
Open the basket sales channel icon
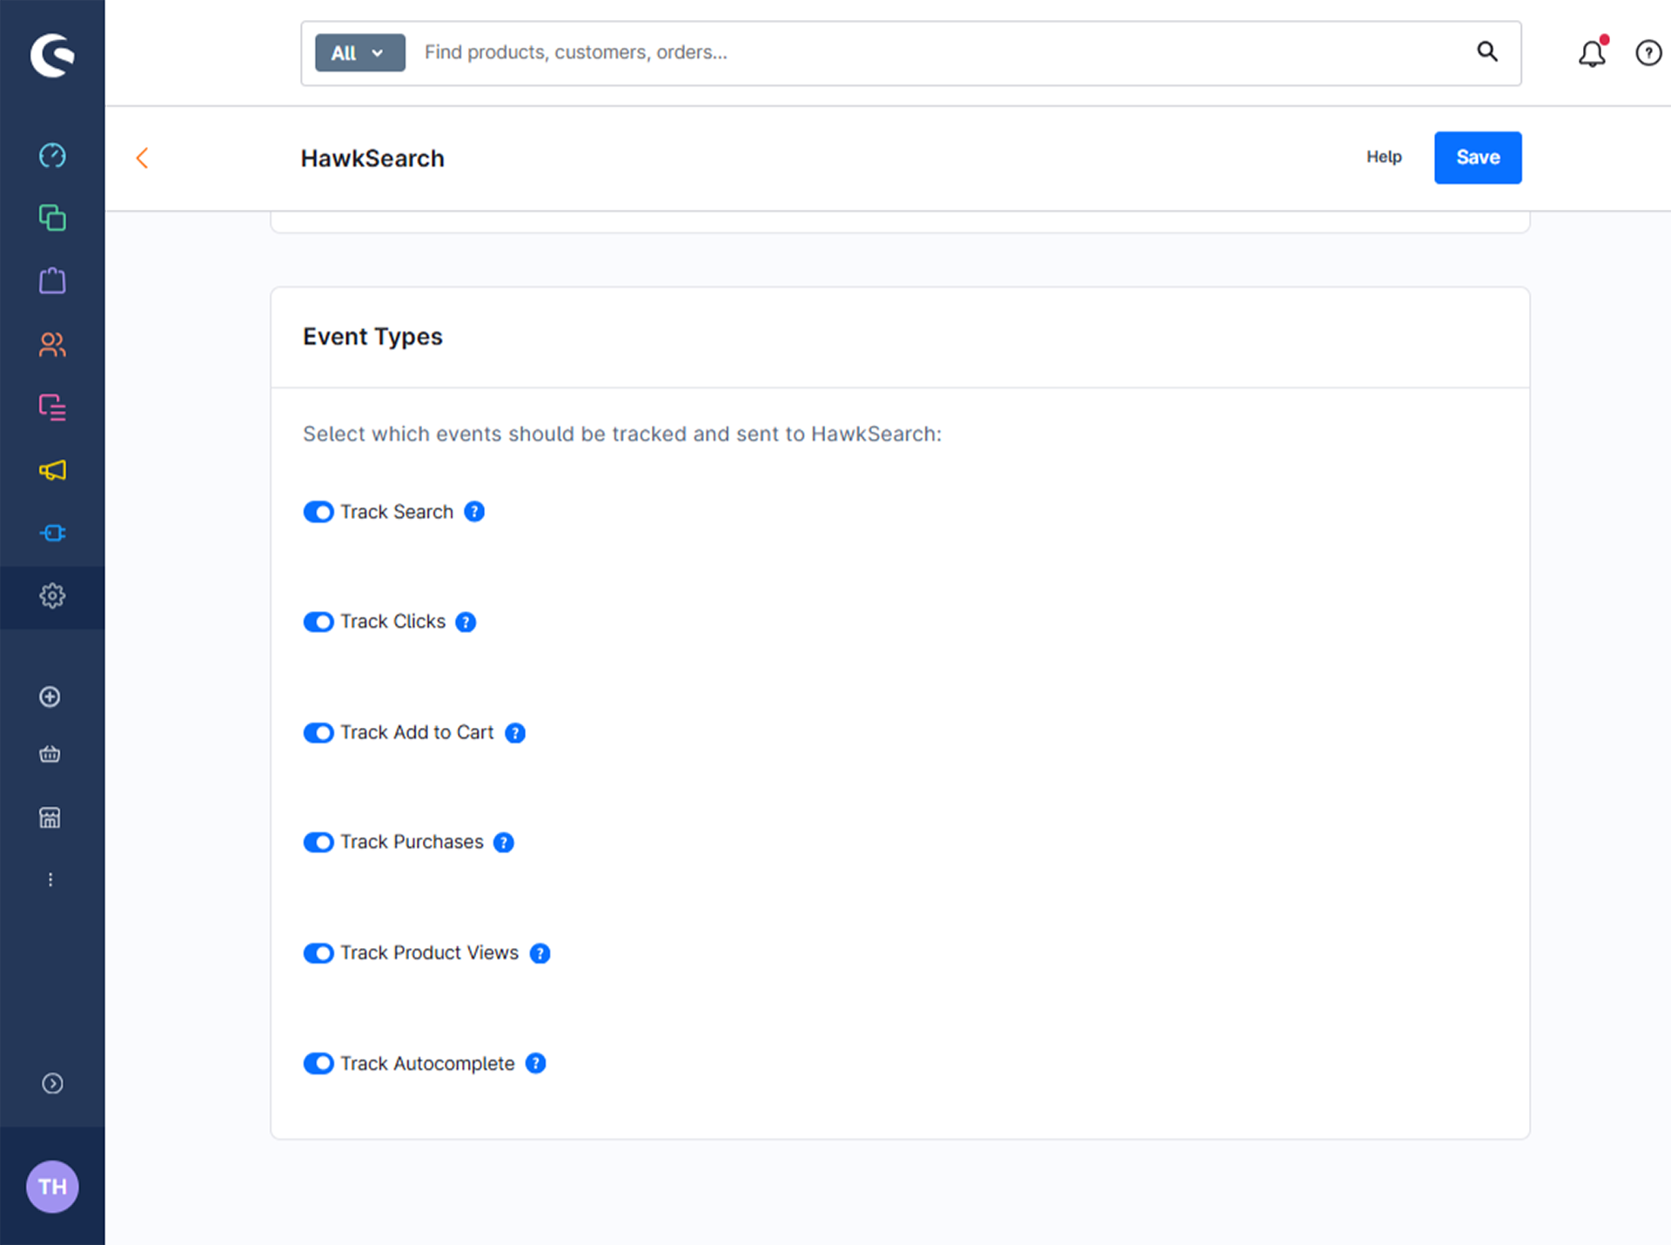(50, 754)
